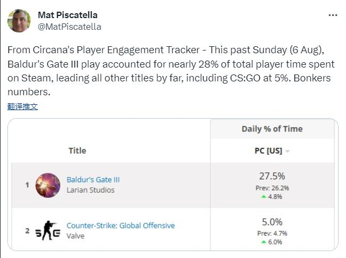Image resolution: width=346 pixels, height=258 pixels.
Task: Open Counter-Strike: Global Offensive title link
Action: [x=121, y=226]
